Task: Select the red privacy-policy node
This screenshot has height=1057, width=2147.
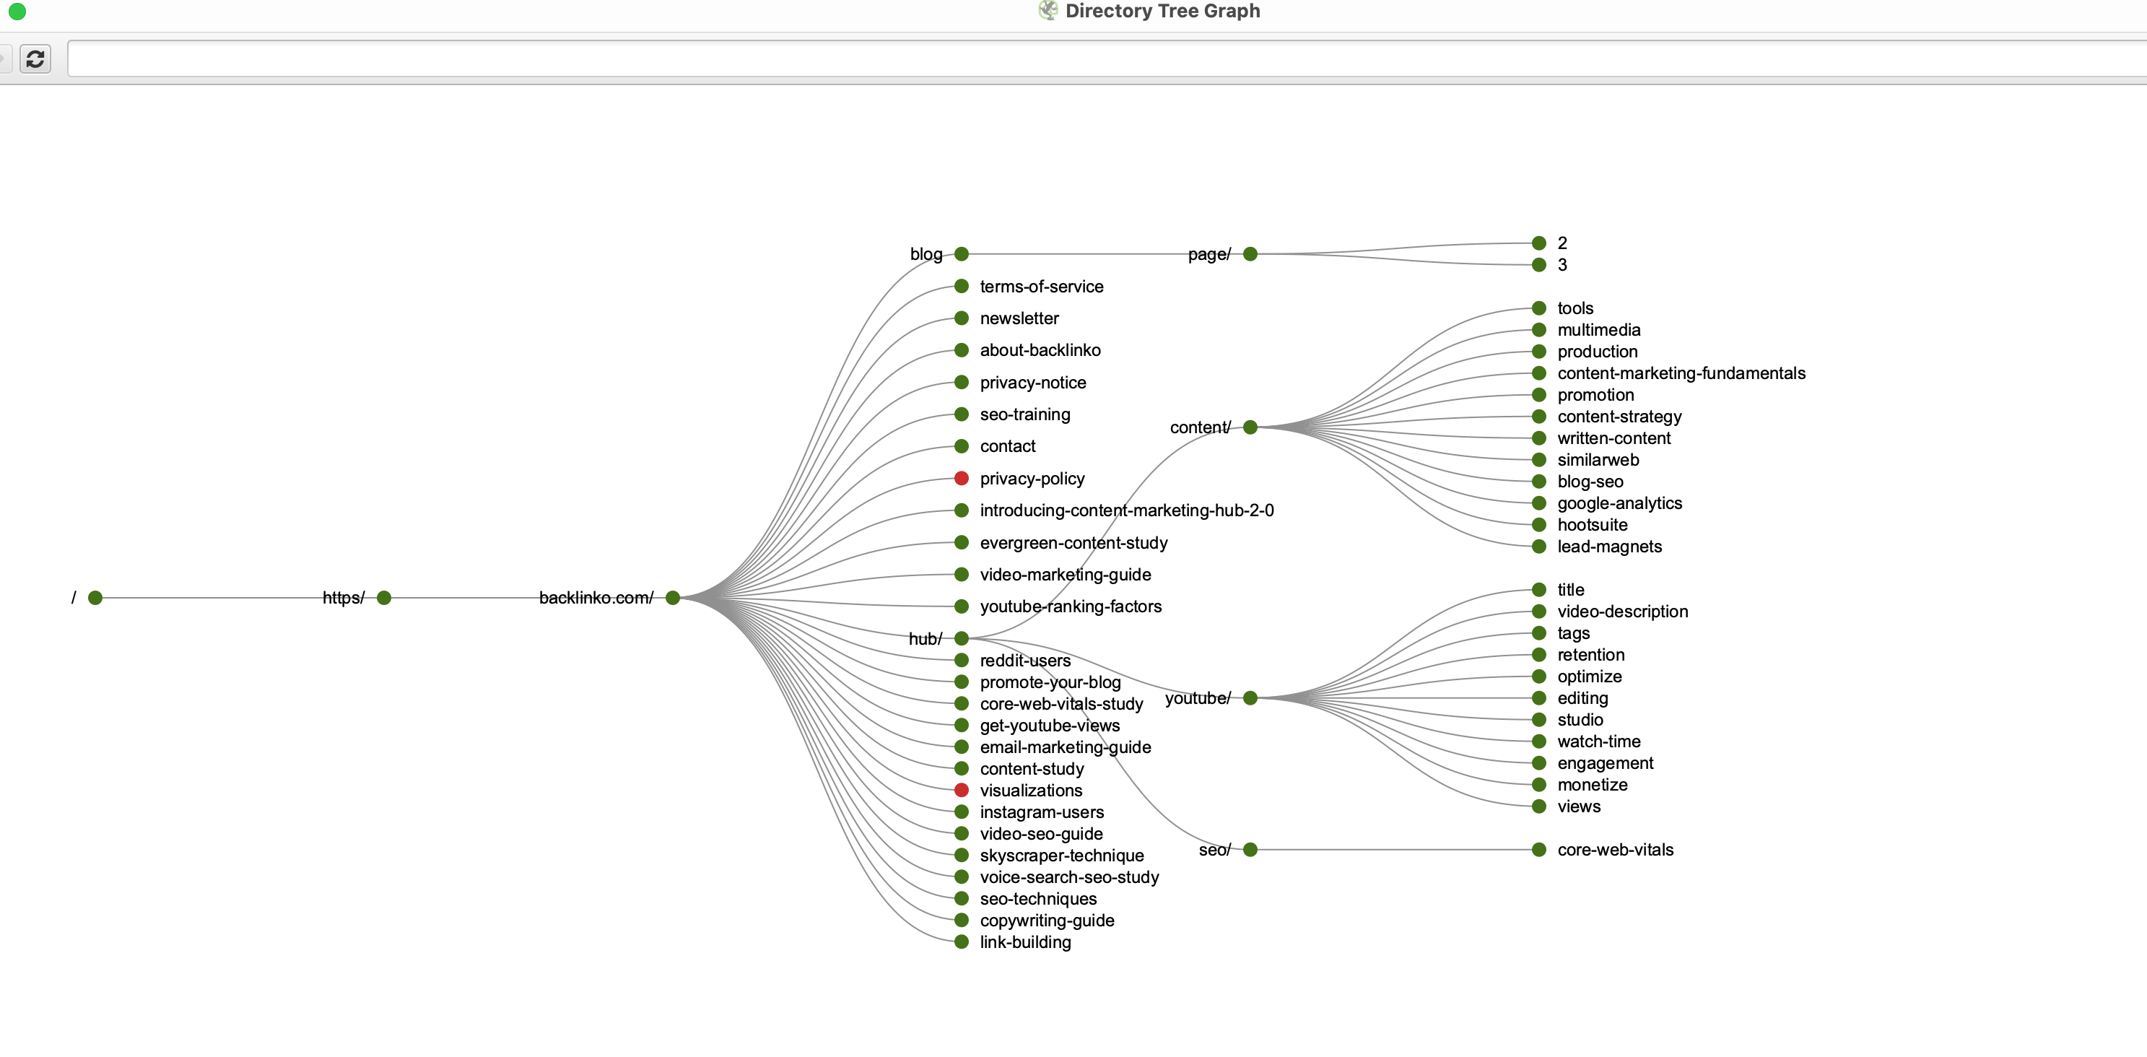Action: [x=961, y=479]
